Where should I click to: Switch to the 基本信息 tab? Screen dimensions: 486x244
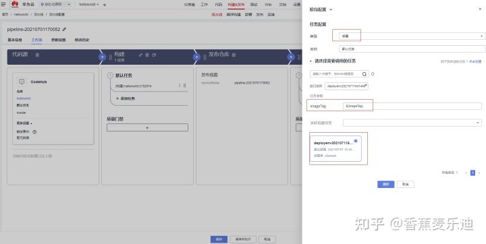[15, 40]
